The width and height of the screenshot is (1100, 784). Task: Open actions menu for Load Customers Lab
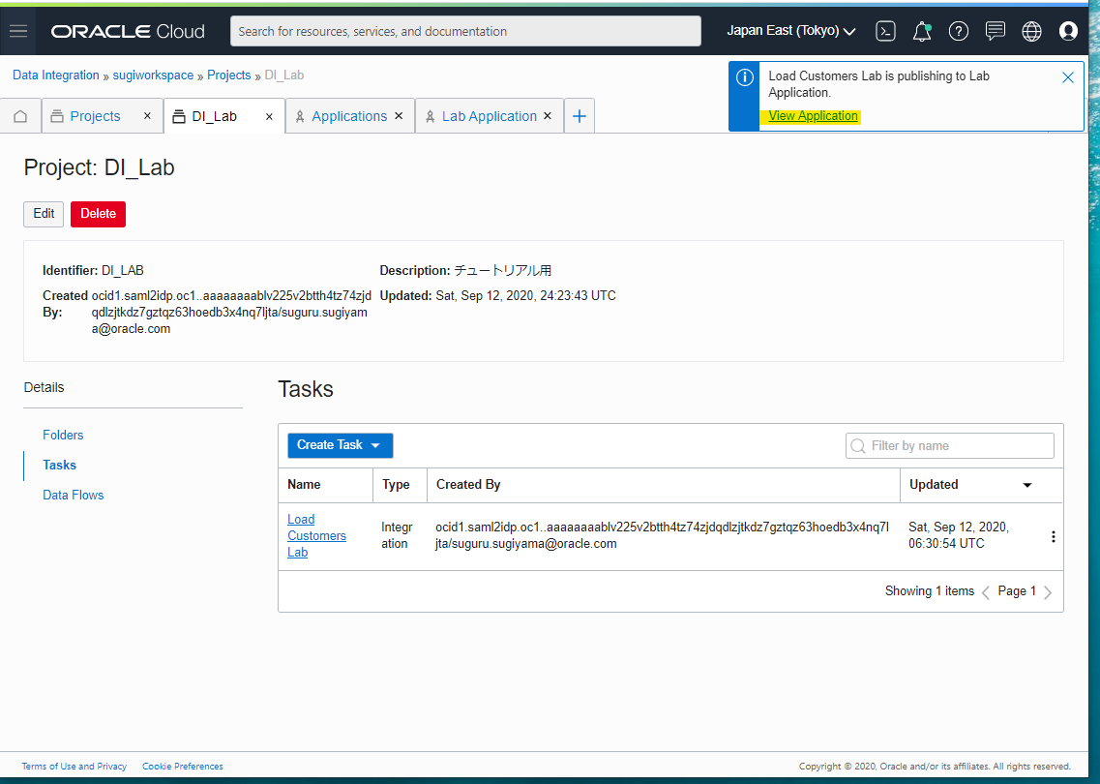coord(1053,536)
